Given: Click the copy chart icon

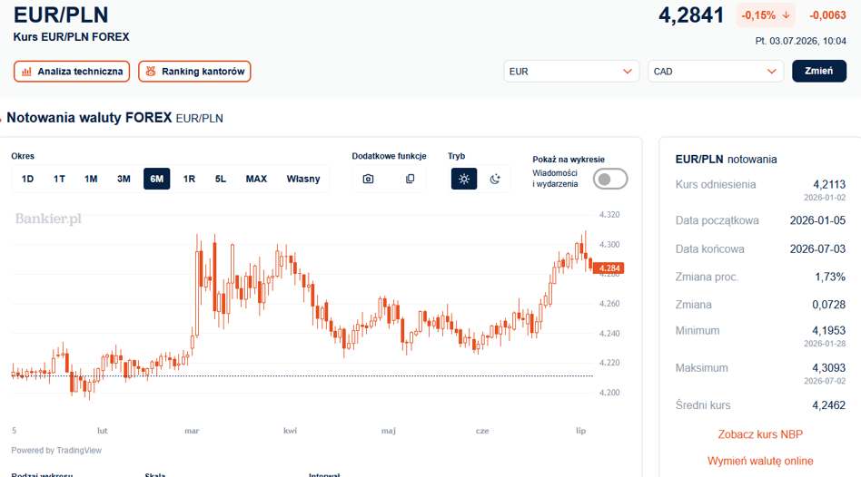Looking at the screenshot, I should (x=410, y=179).
